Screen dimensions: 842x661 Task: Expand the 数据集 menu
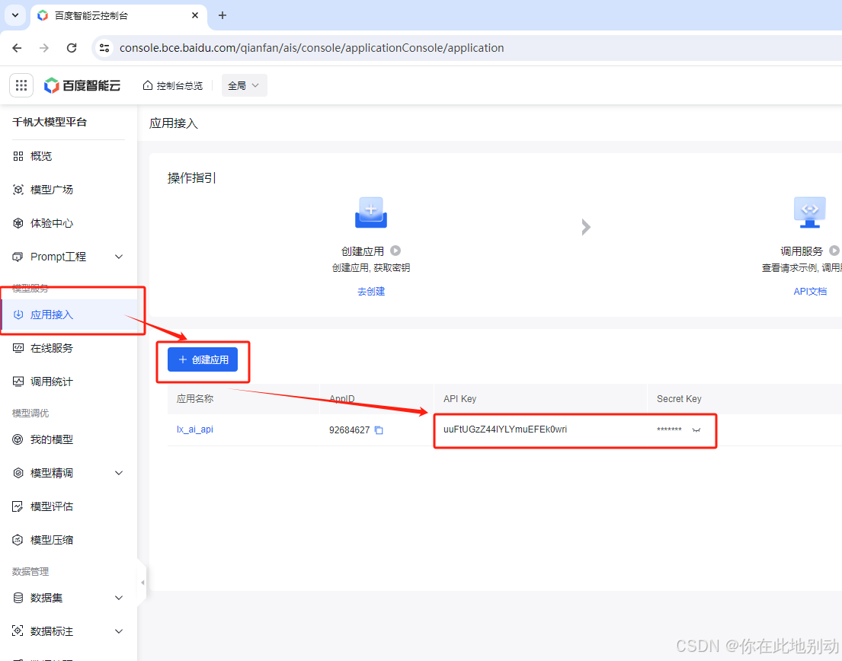pyautogui.click(x=118, y=598)
